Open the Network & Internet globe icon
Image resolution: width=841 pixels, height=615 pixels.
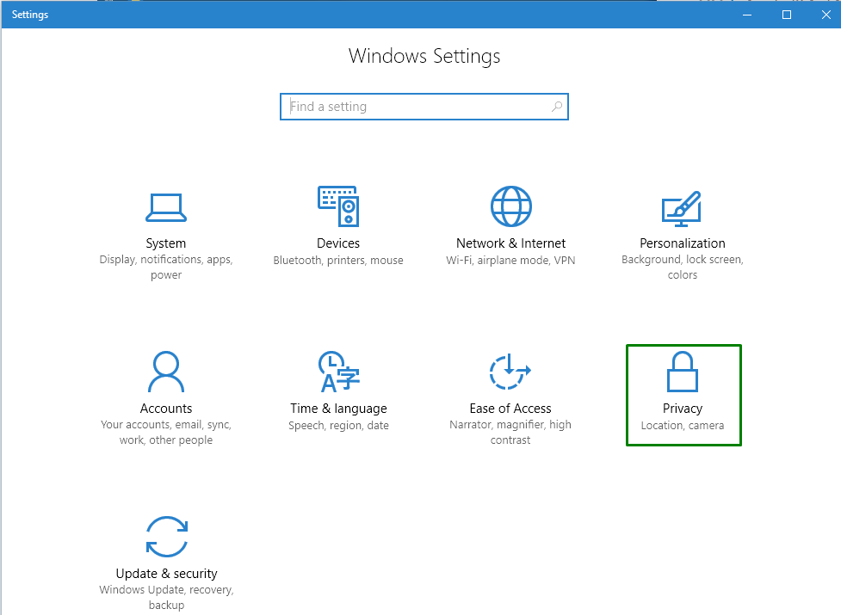(511, 206)
